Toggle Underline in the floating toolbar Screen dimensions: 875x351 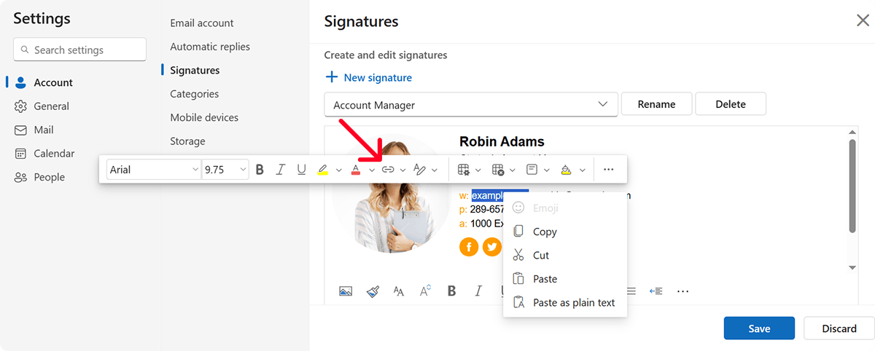tap(301, 170)
